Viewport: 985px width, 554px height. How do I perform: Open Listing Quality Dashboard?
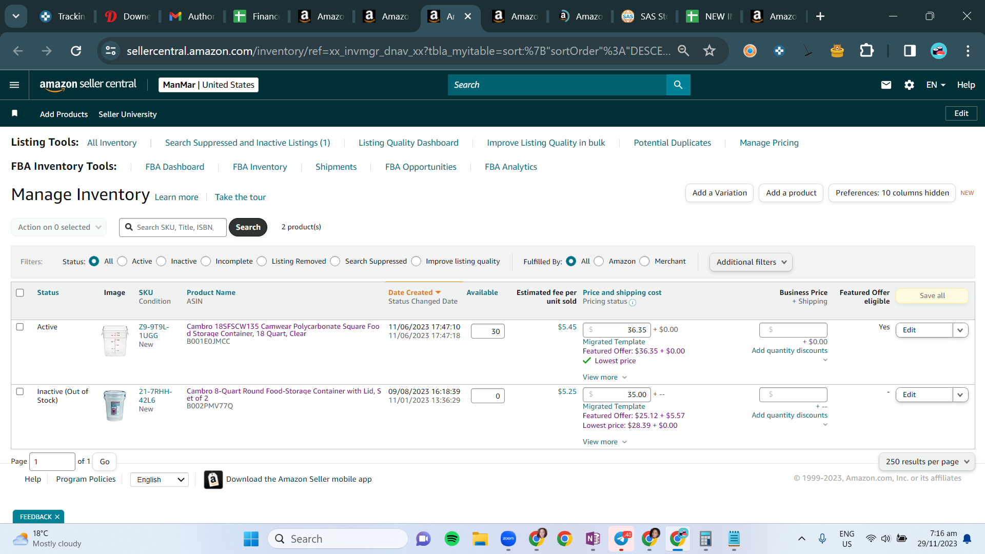point(408,143)
